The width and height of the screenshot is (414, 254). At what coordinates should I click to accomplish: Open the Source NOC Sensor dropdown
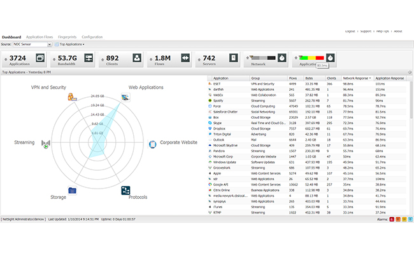(32, 44)
